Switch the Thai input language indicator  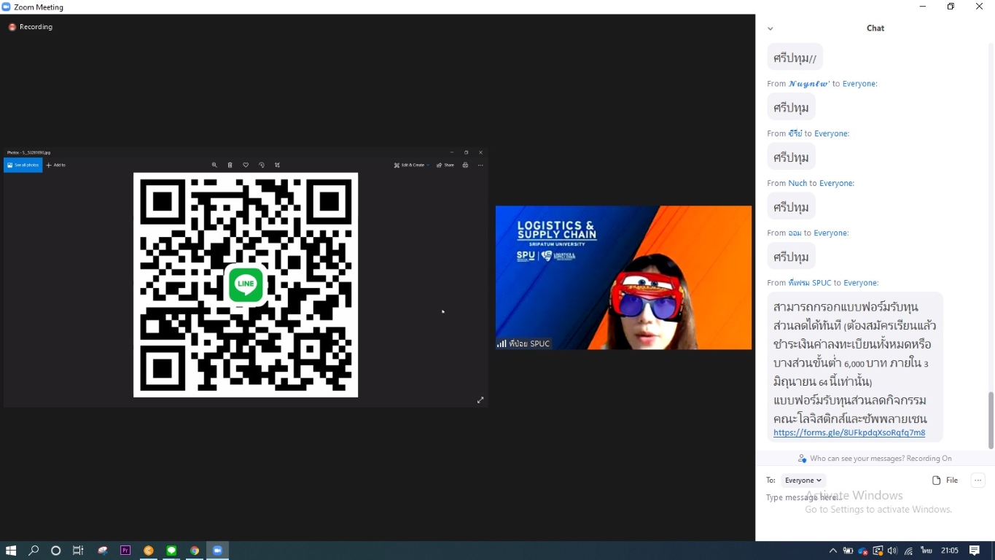(x=926, y=551)
